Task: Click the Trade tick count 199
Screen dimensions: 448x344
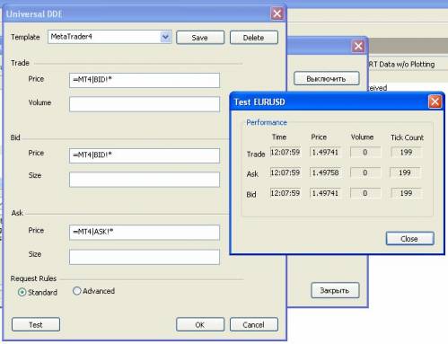Action: pos(406,152)
